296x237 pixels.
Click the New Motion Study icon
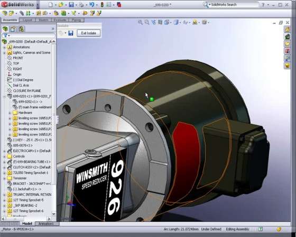pyautogui.click(x=85, y=13)
